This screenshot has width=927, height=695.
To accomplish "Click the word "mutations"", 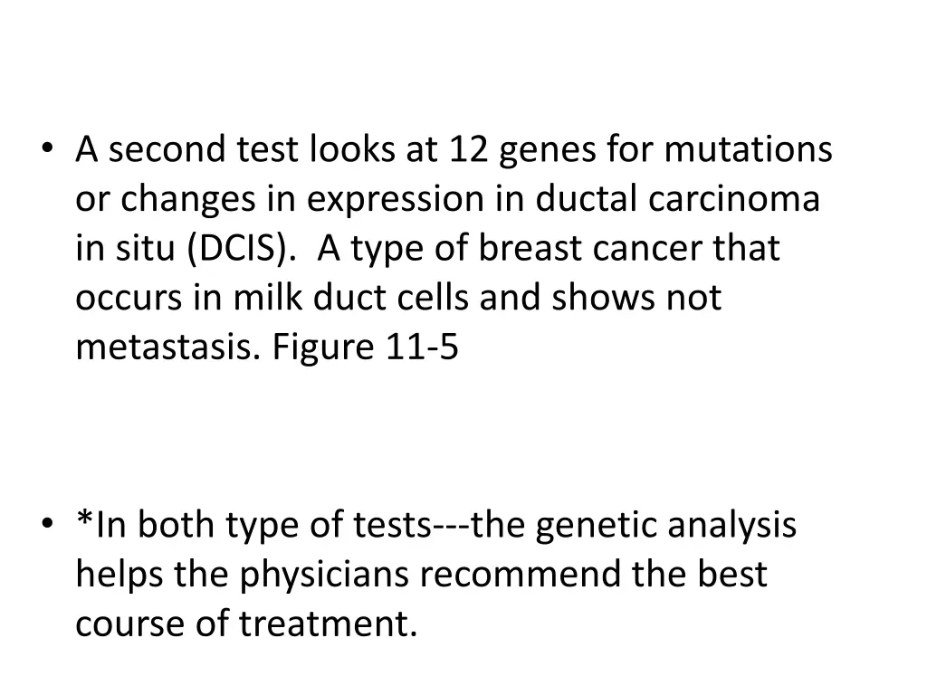I will (749, 149).
